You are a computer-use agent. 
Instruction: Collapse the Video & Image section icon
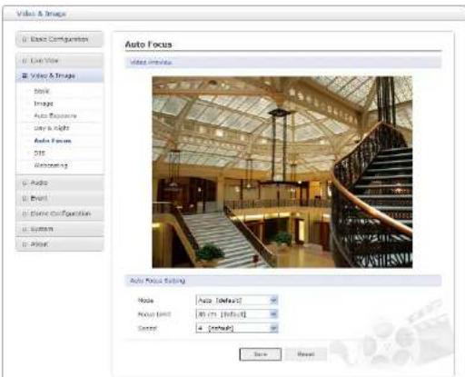tap(25, 75)
